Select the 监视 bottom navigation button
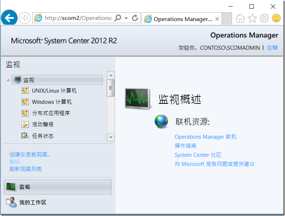 (x=58, y=187)
